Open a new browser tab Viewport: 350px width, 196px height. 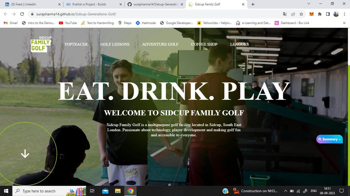pyautogui.click(x=253, y=4)
